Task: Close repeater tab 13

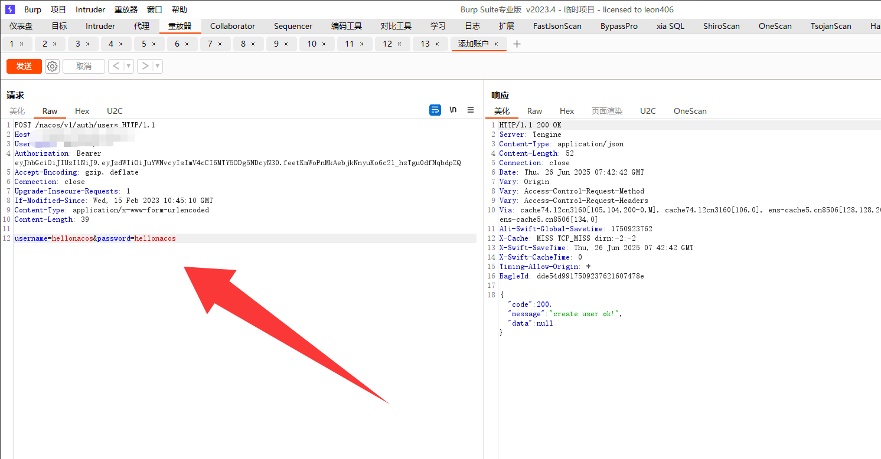Action: click(438, 44)
